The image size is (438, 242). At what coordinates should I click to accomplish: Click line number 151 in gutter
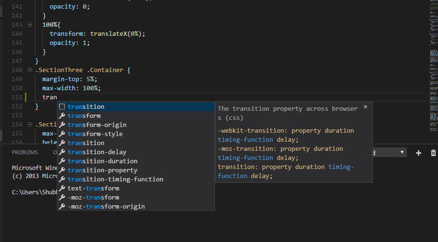click(17, 97)
